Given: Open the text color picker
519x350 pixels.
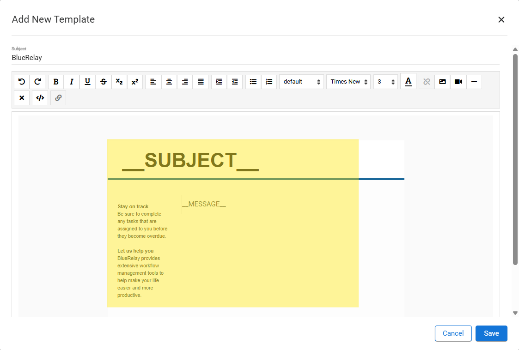Looking at the screenshot, I should (409, 81).
